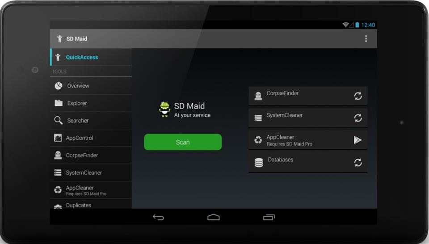Click the sidebar AppCleaner recycle icon
Screen dimensions: 429x244
click(x=58, y=190)
